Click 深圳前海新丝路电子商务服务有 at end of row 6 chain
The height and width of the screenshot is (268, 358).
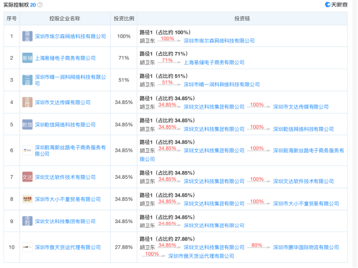(309, 150)
